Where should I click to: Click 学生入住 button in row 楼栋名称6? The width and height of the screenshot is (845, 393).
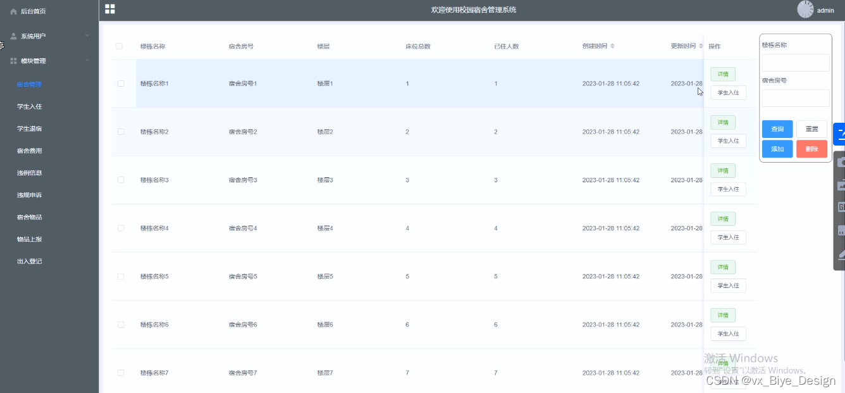tap(729, 334)
